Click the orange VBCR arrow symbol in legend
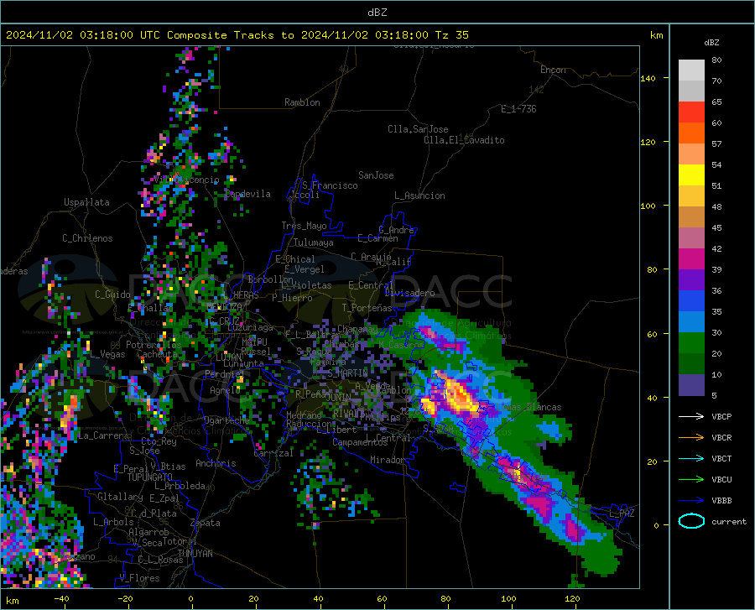 coord(691,437)
